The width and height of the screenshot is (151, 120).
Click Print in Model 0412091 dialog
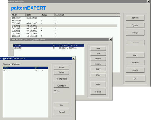[x=98, y=75]
